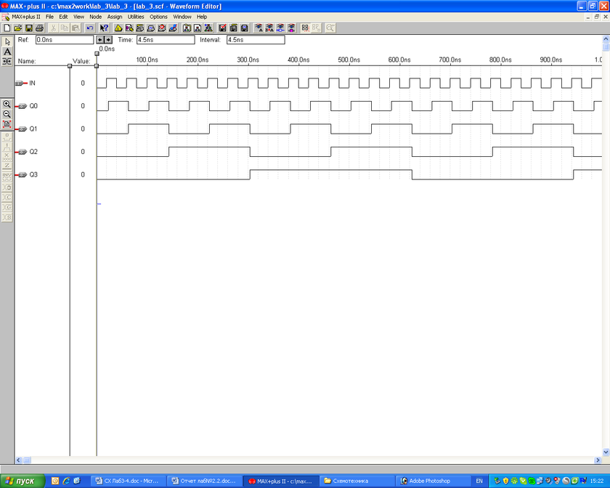Click the Print toolbar icon
The width and height of the screenshot is (610, 488).
(39, 28)
